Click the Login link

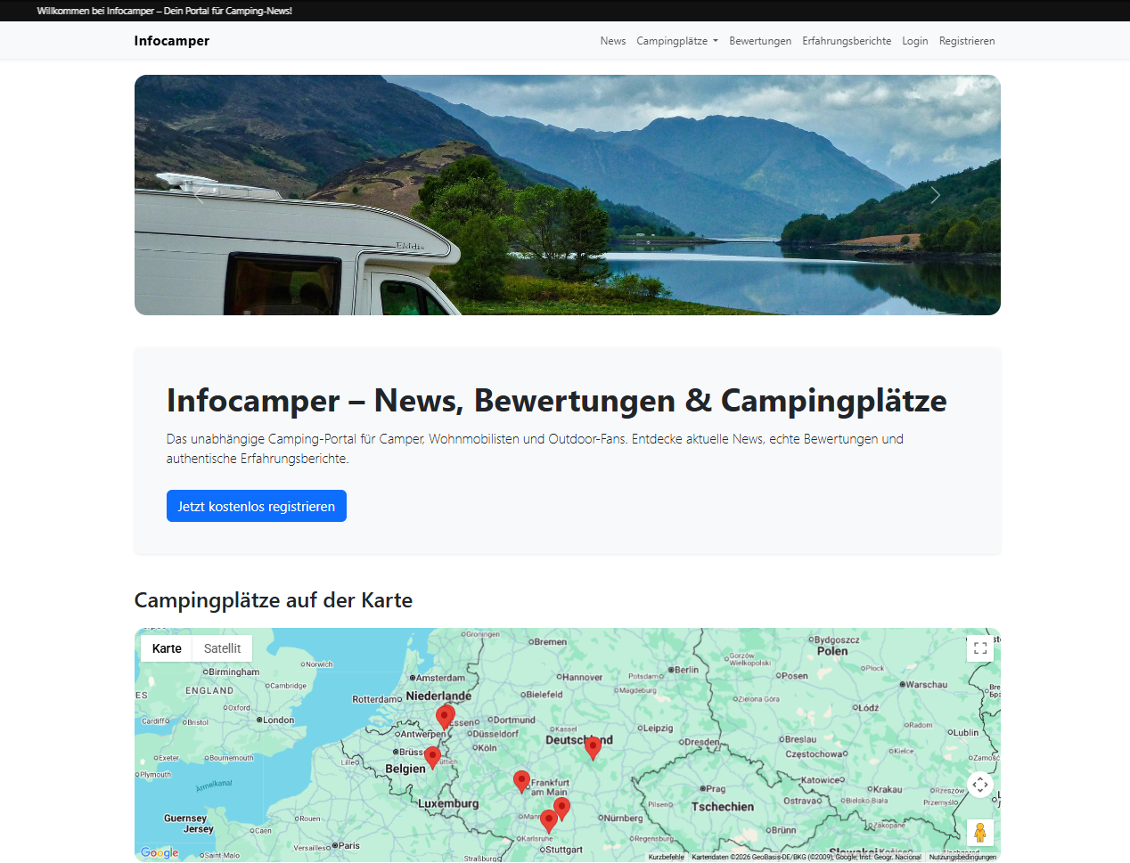(915, 41)
